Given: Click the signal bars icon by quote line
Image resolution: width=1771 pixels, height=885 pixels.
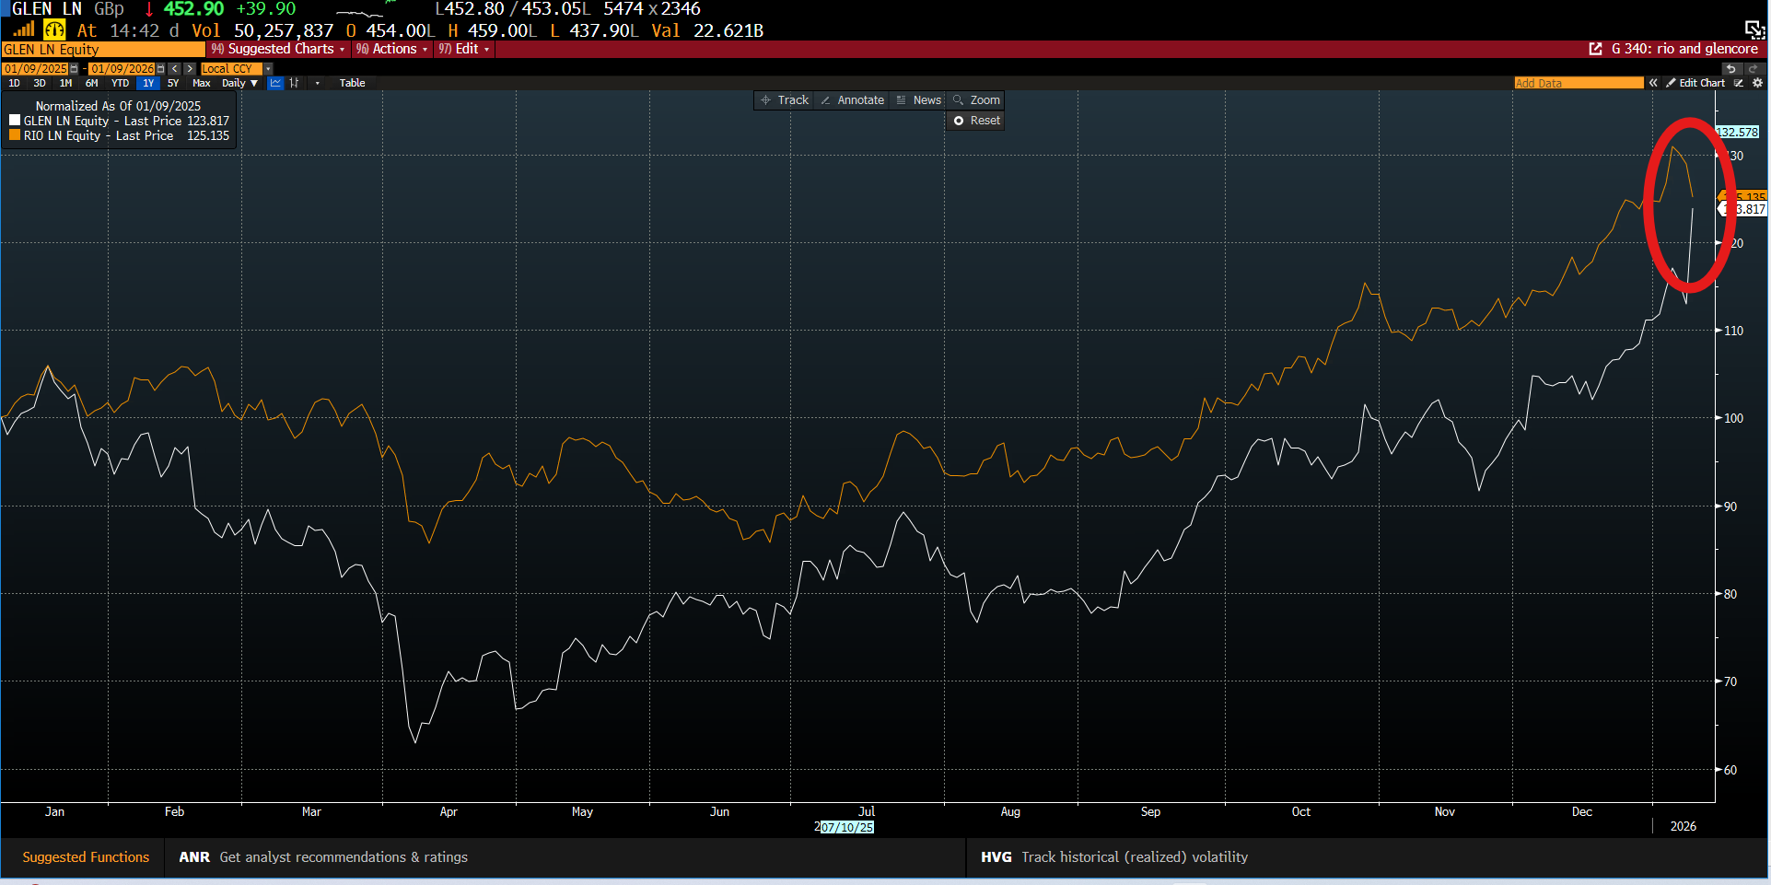Looking at the screenshot, I should pyautogui.click(x=24, y=29).
